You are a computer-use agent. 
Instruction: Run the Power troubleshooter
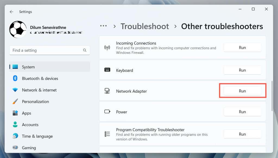coord(242,112)
